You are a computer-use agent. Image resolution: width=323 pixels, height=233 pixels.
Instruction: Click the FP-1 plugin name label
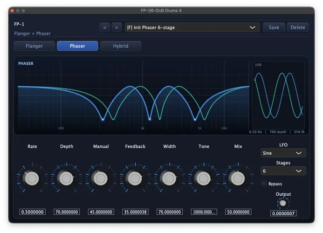pos(19,24)
